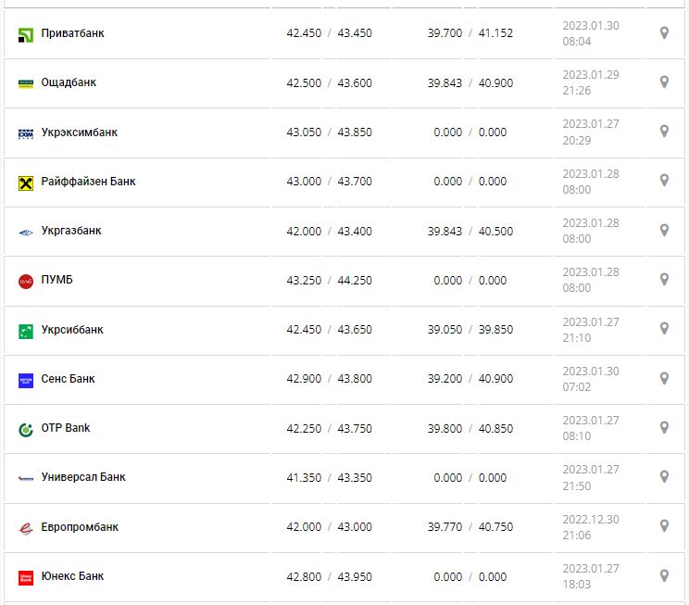Open branch locations for Укрэксимбанк
The width and height of the screenshot is (689, 605).
[x=664, y=132]
